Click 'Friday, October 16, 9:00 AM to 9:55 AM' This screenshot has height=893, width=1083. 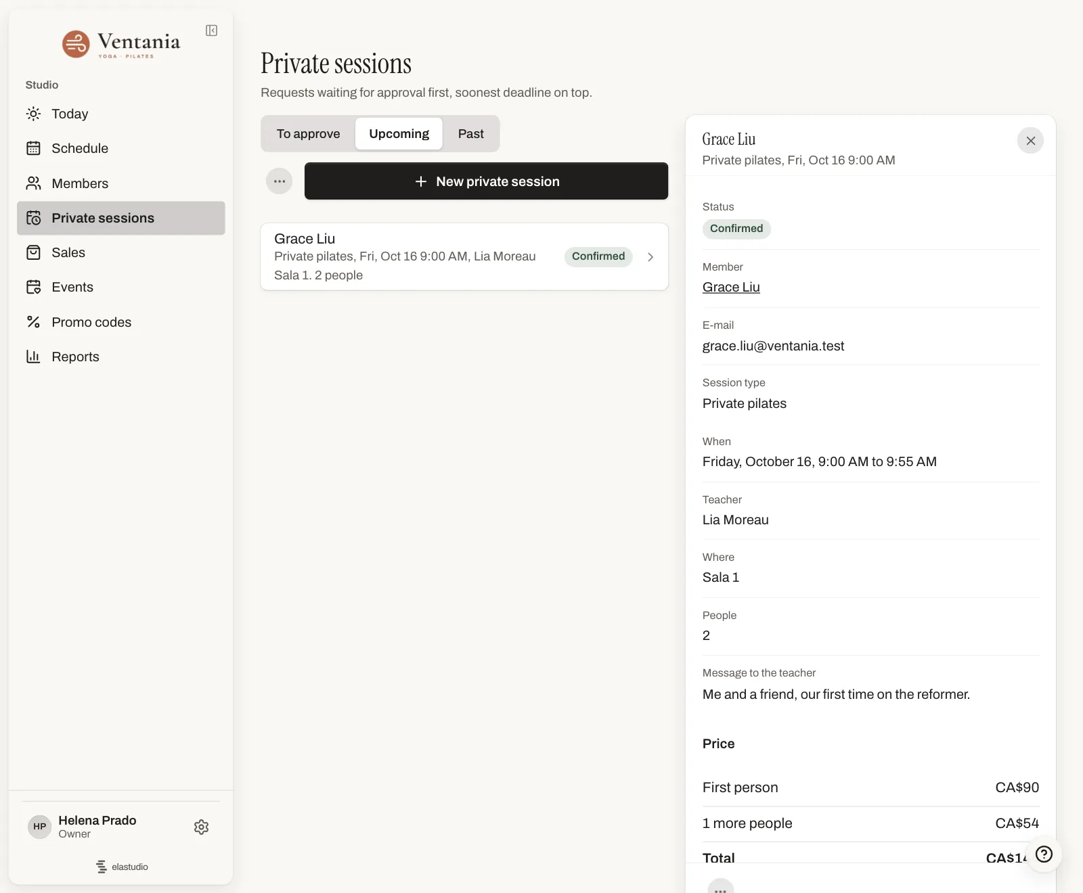tap(819, 461)
